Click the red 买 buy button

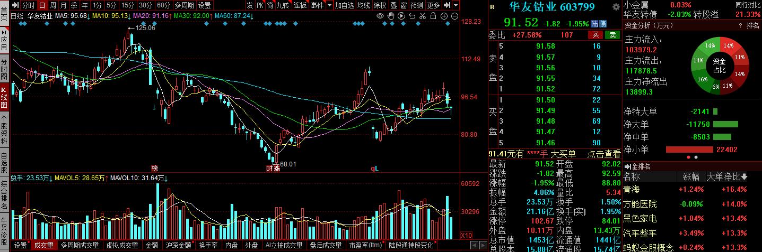point(595,35)
